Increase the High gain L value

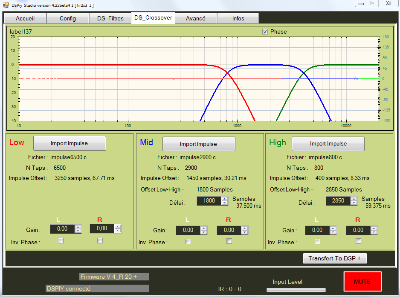pos(333,228)
